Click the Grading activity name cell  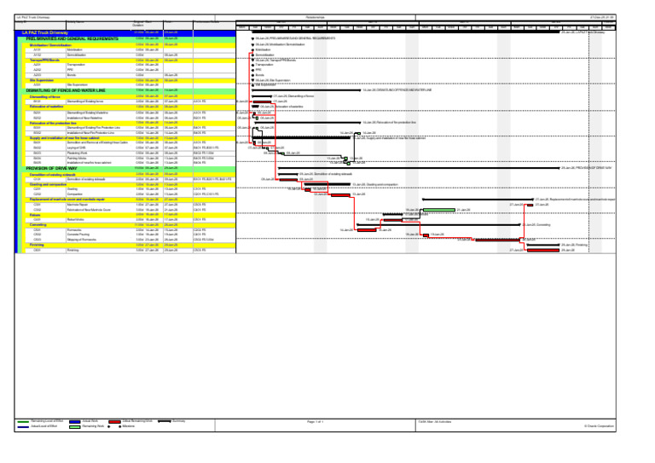(x=72, y=189)
